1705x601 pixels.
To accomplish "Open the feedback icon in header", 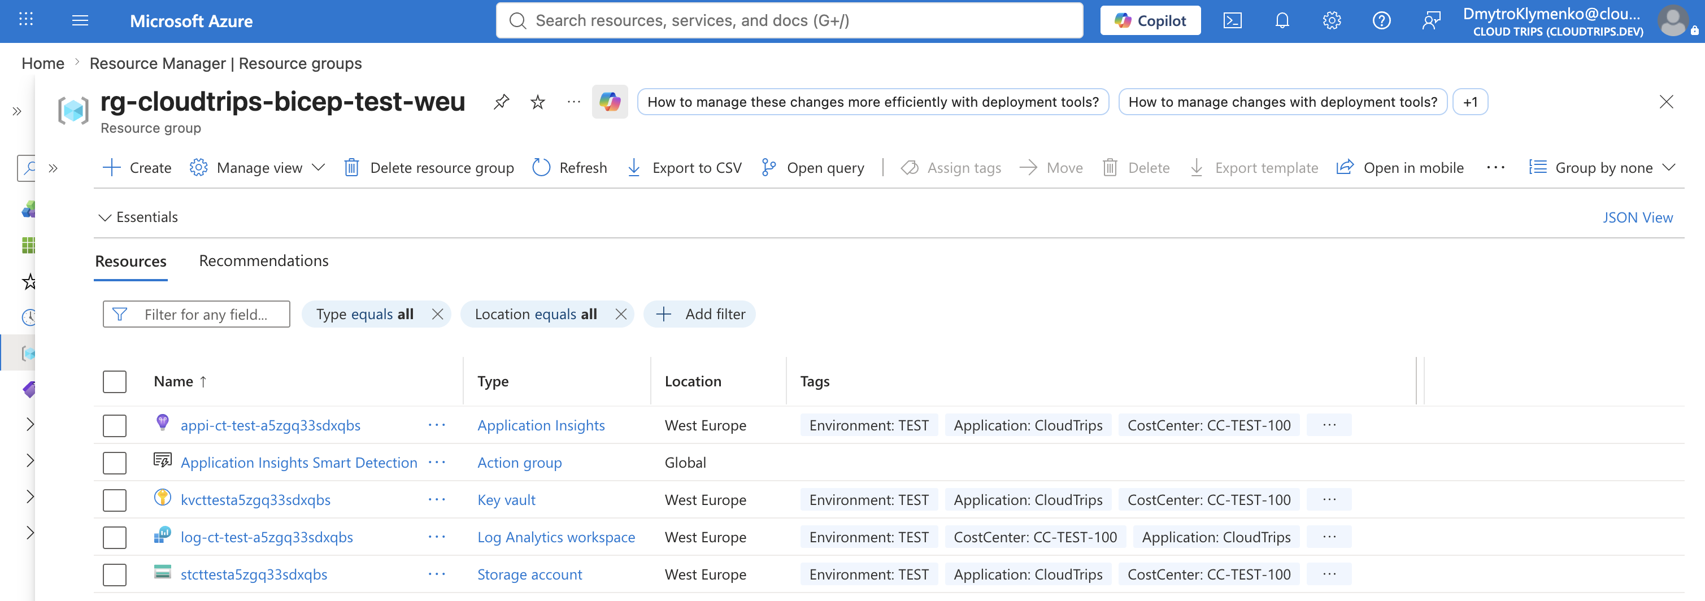I will [1431, 20].
